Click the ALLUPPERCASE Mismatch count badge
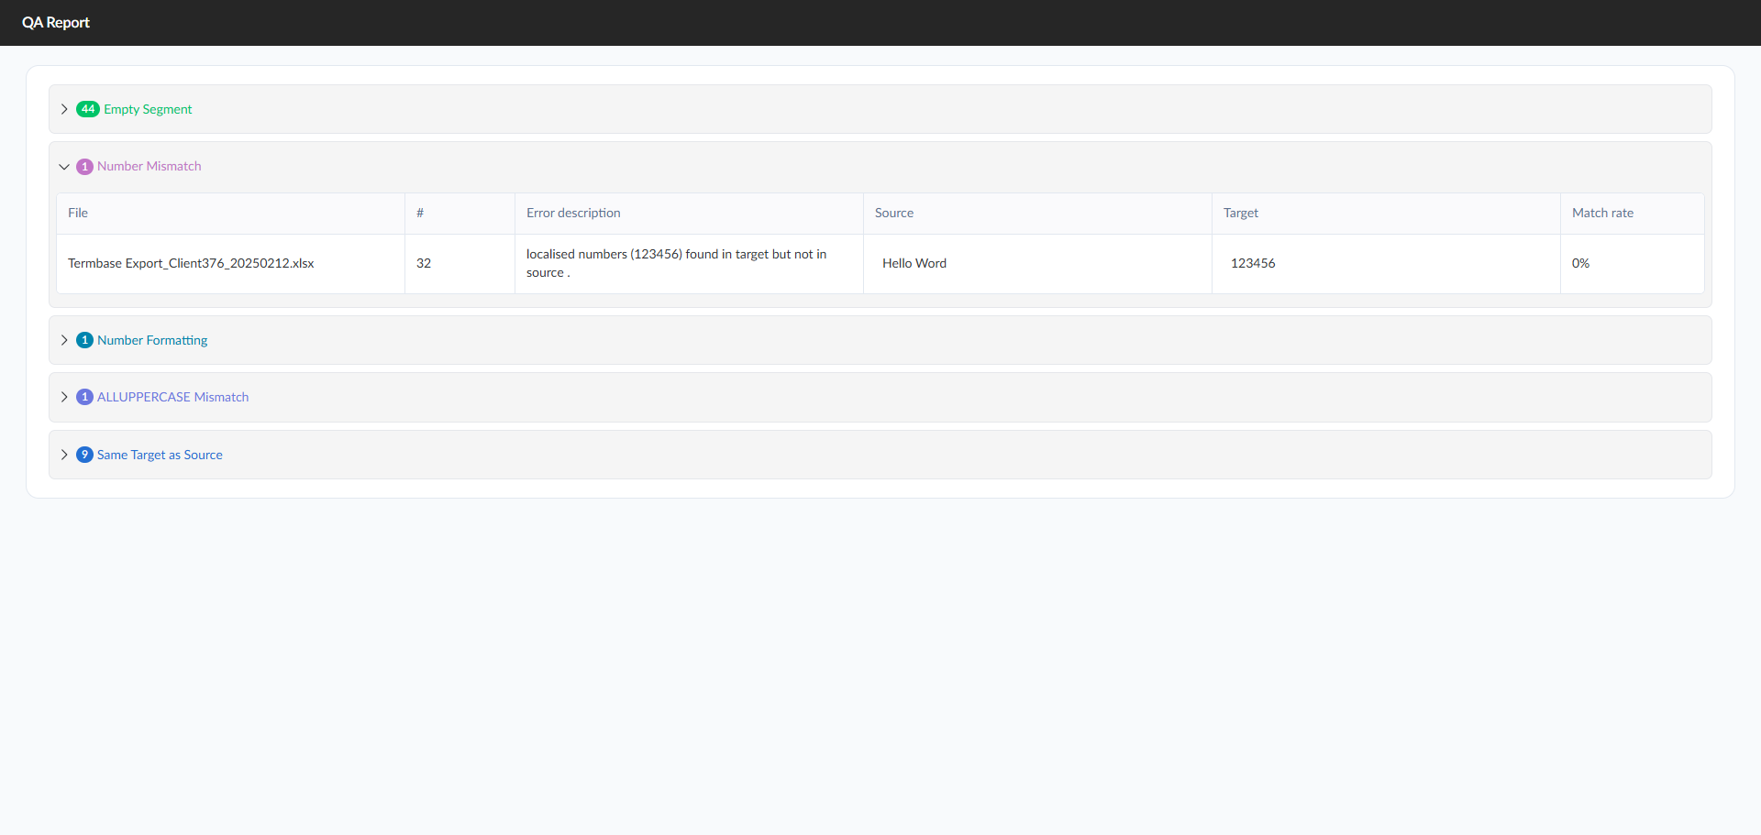Image resolution: width=1761 pixels, height=835 pixels. (84, 397)
